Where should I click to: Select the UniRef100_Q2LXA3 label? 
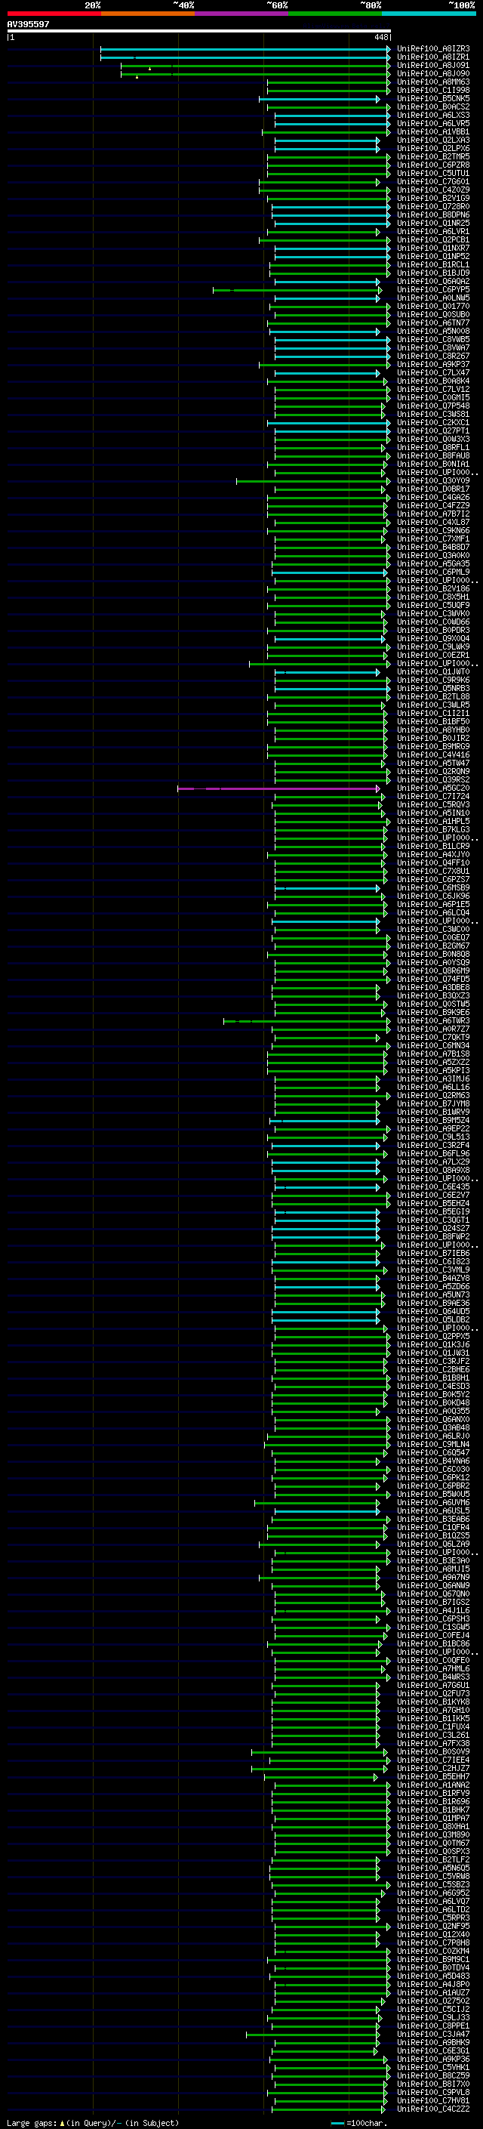click(433, 140)
